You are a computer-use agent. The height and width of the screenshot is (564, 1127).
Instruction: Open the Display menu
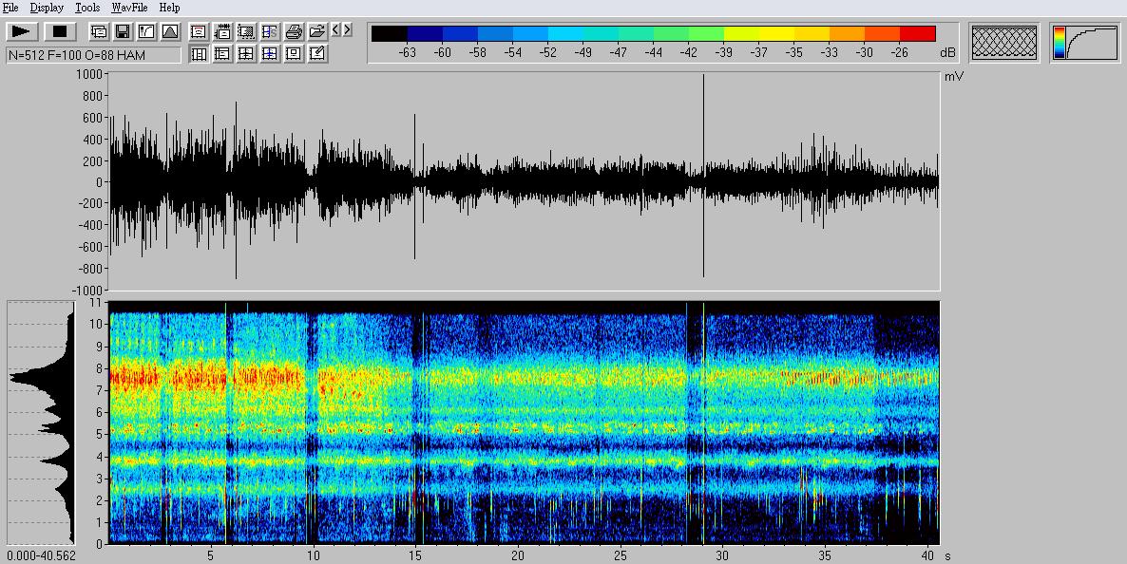point(47,8)
